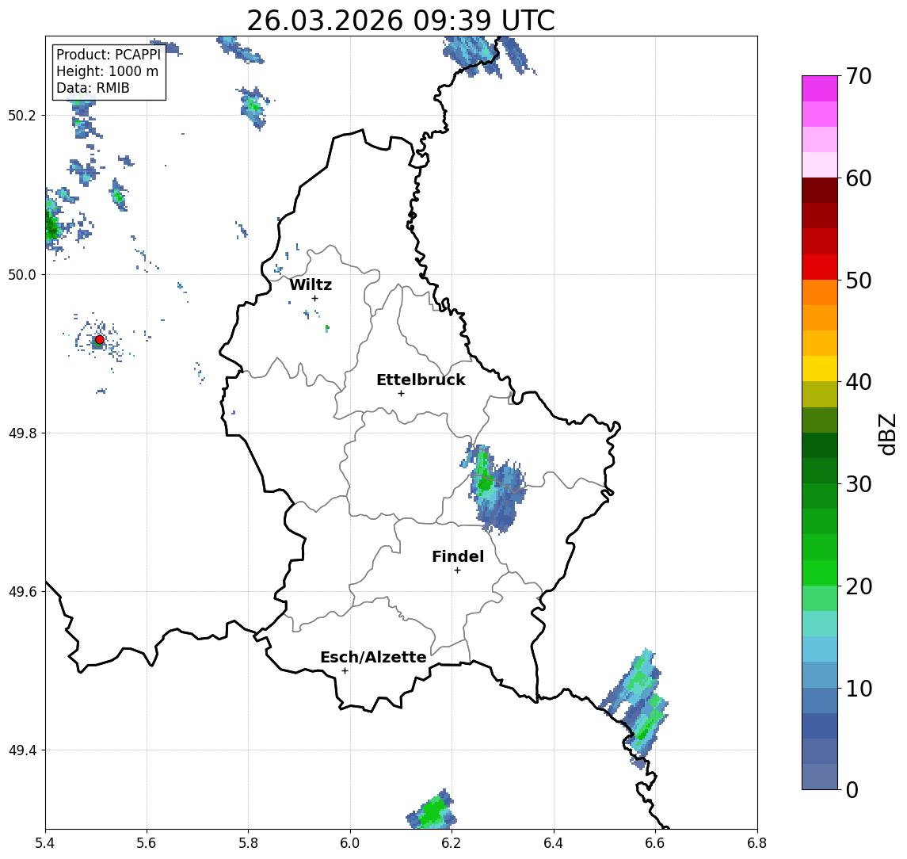Click the Ettelbruck station cross marker
Screen dimensions: 907x859
coord(401,393)
